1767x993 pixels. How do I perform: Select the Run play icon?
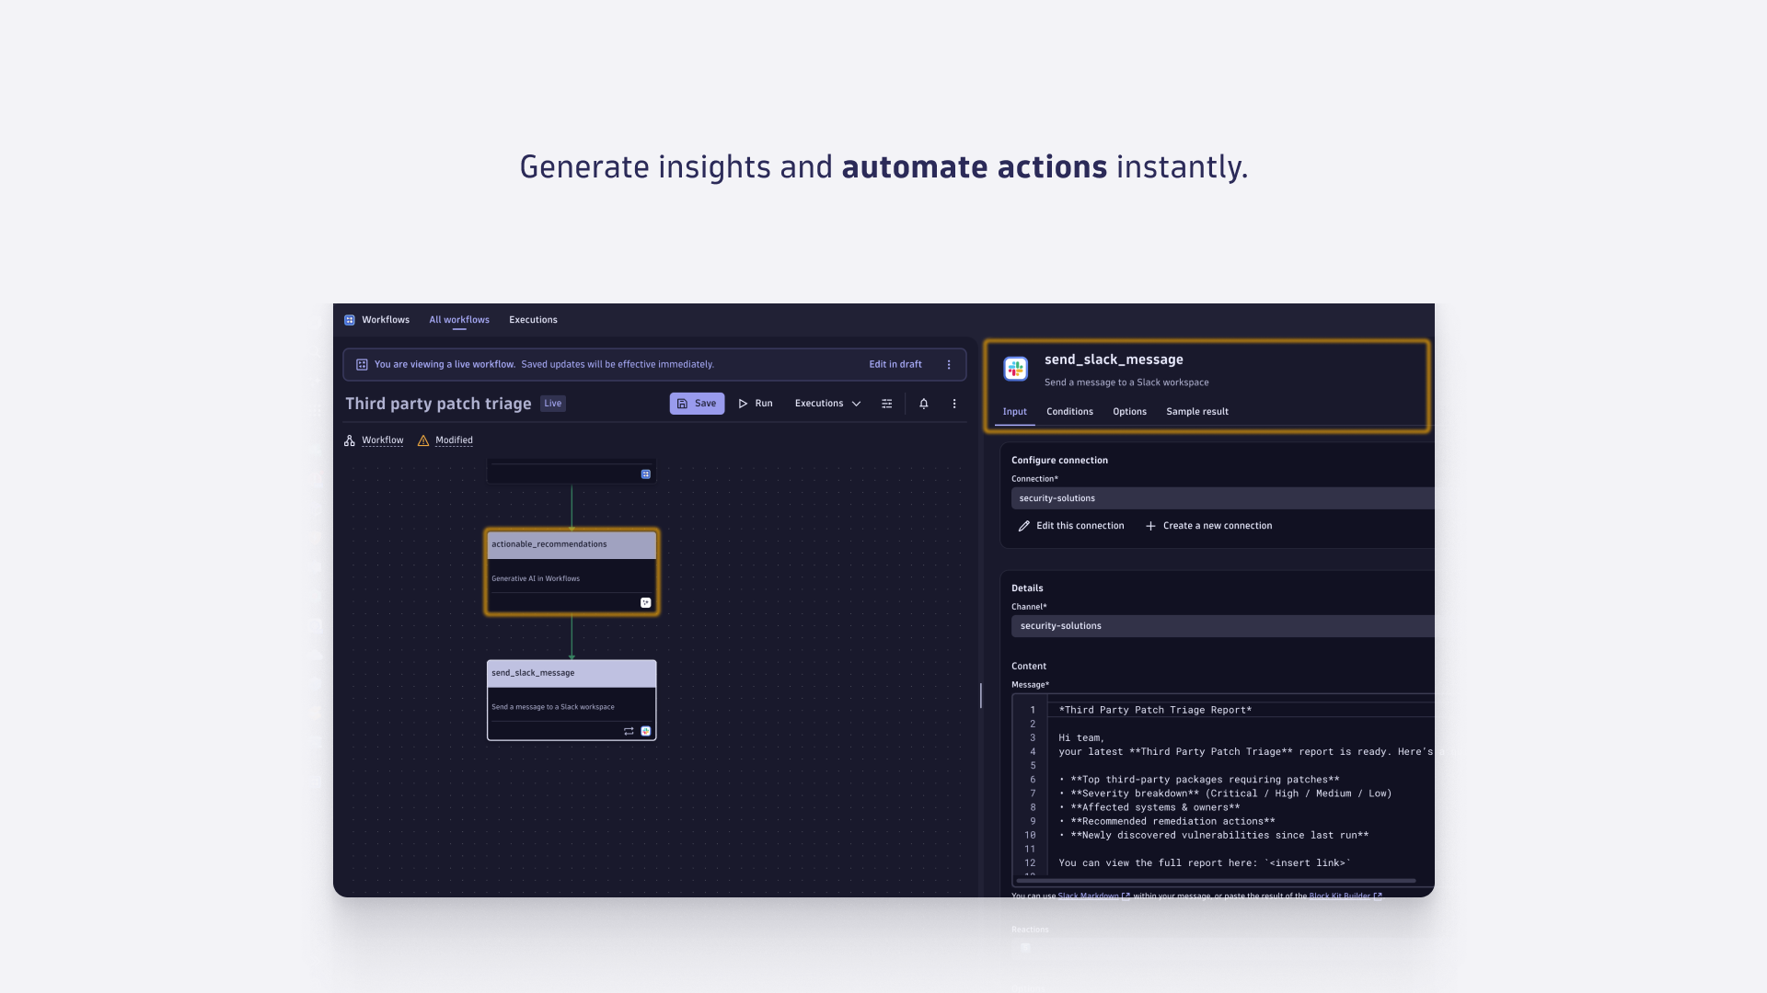click(744, 403)
